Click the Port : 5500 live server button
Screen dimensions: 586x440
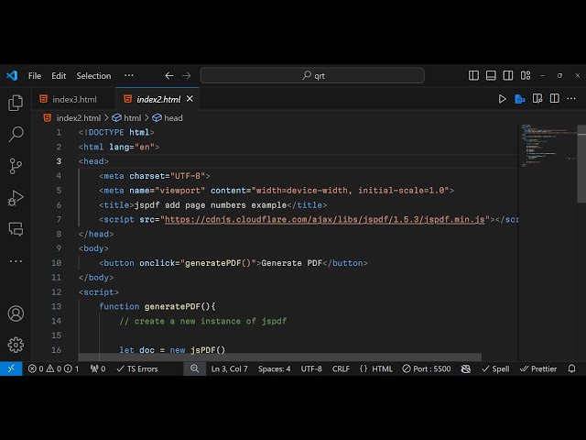[x=424, y=368]
